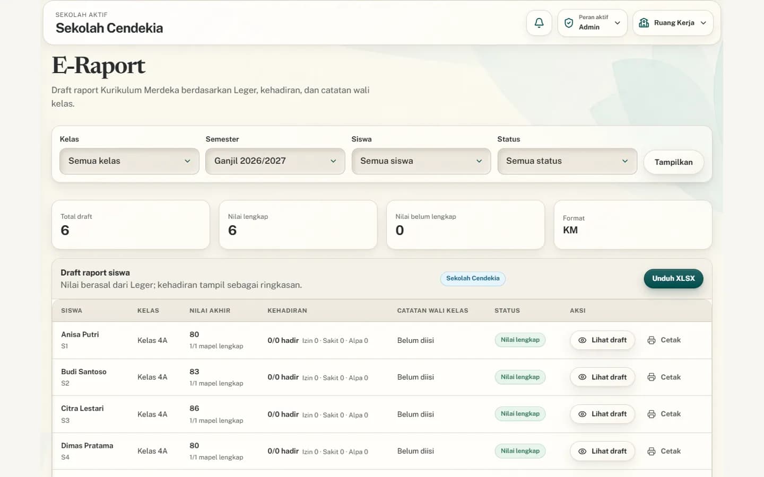The width and height of the screenshot is (764, 477).
Task: Click Kelas 4A cell in Citra Lestari's row
Action: pyautogui.click(x=152, y=414)
